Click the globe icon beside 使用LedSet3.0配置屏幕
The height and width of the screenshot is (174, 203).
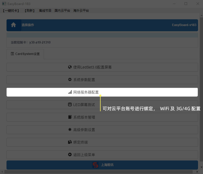click(70, 67)
